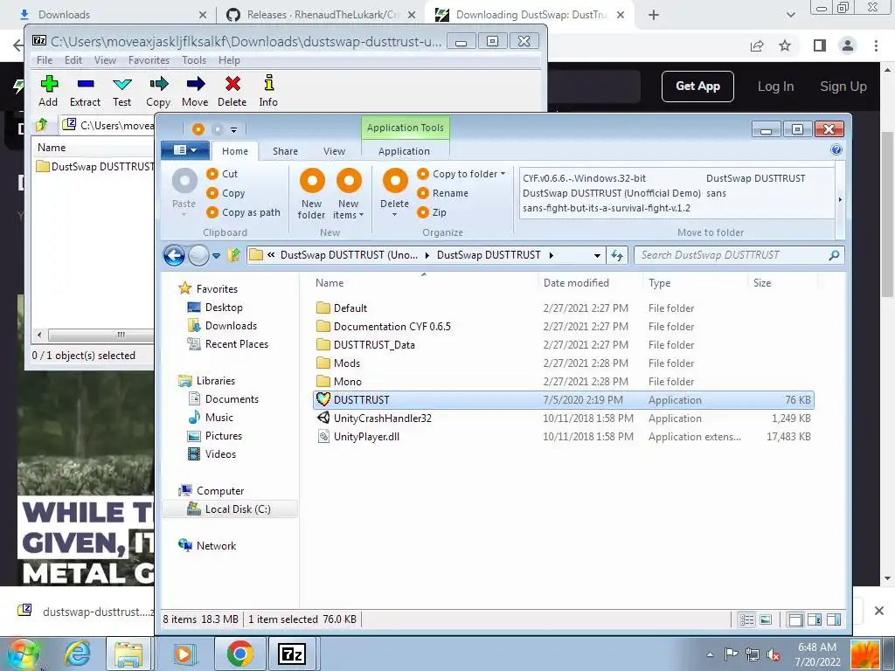Click the refresh button beside address bar
The image size is (895, 671).
617,255
